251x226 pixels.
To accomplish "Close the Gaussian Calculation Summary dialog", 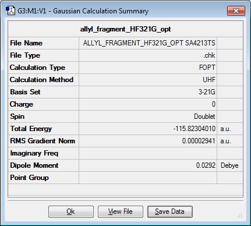I will click(236, 10).
